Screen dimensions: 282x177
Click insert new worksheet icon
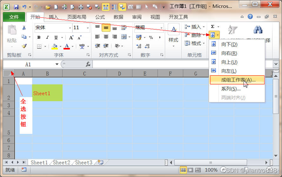tap(101, 162)
